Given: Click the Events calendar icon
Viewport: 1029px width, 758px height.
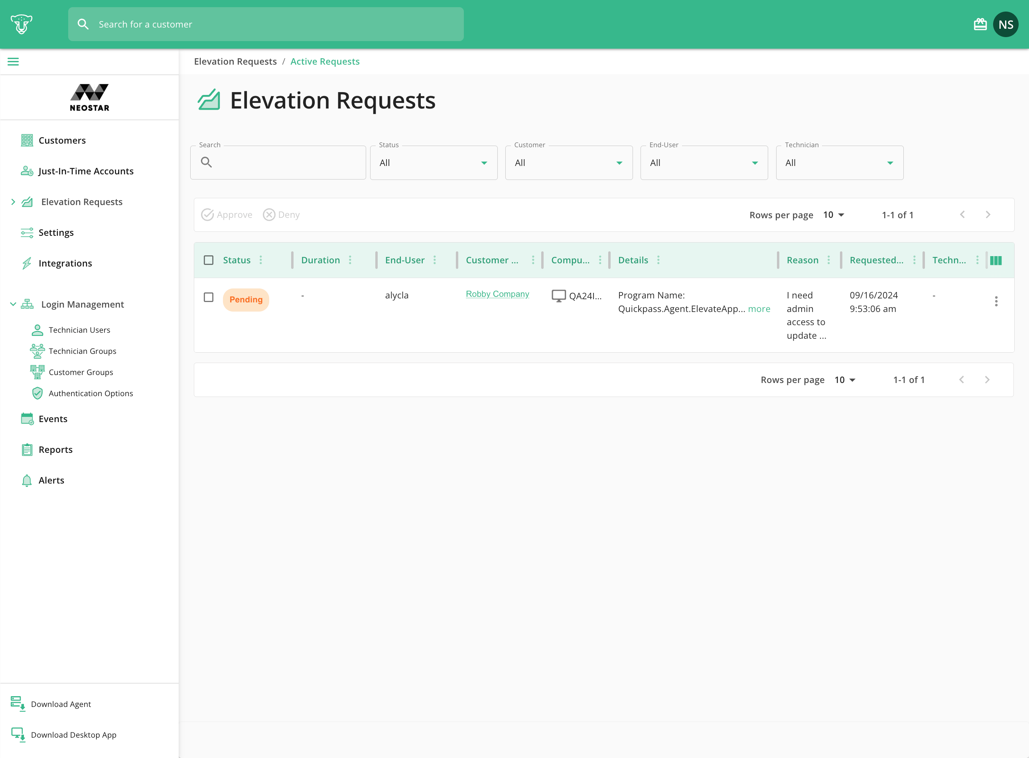Looking at the screenshot, I should click(x=27, y=419).
